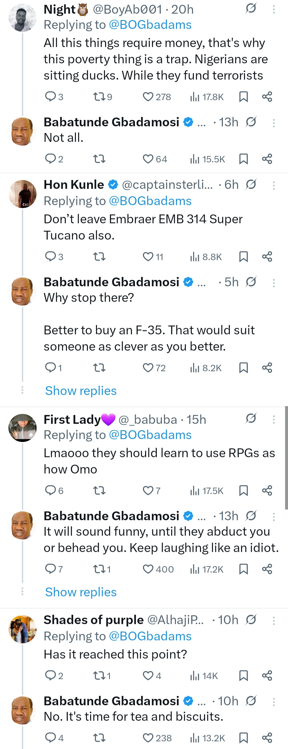This screenshot has height=749, width=288.
Task: Toggle like on 'Keep laughing like an idiot' reply
Action: pyautogui.click(x=148, y=569)
